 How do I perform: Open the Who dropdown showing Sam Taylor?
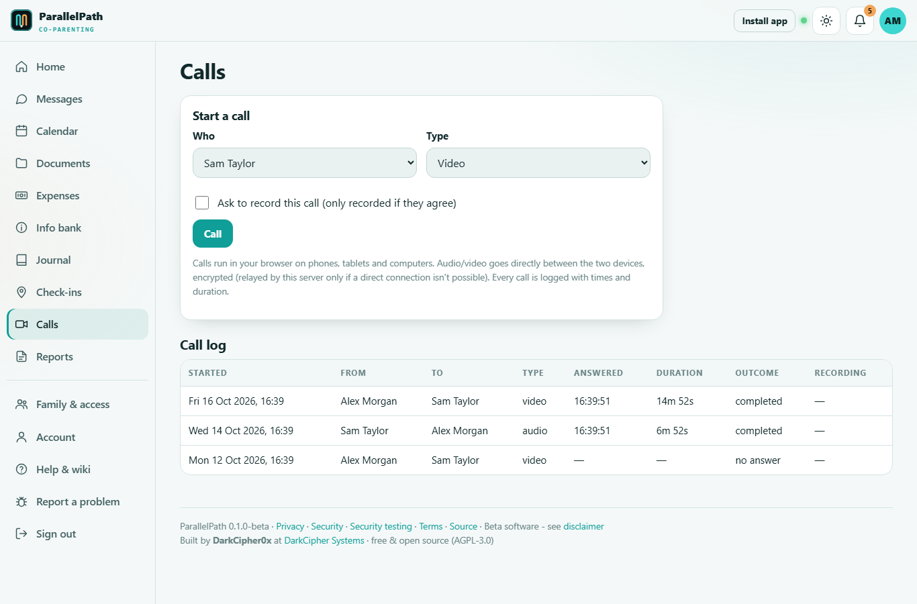[x=305, y=163]
